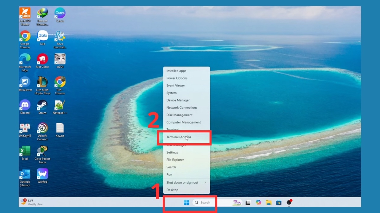Image resolution: width=380 pixels, height=213 pixels.
Task: Click the Steam desktop icon
Action: coord(42,107)
